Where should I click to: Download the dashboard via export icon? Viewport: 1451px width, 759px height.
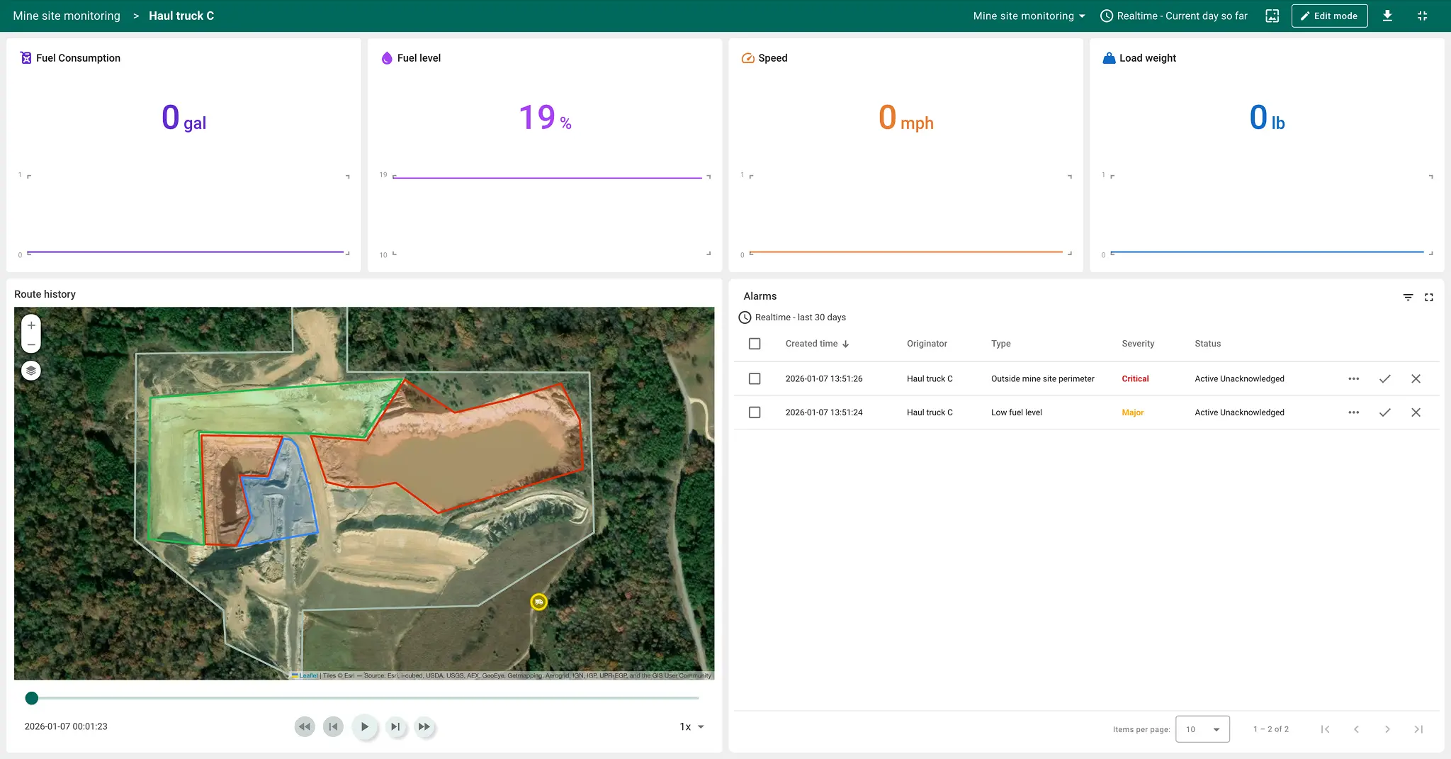tap(1387, 16)
